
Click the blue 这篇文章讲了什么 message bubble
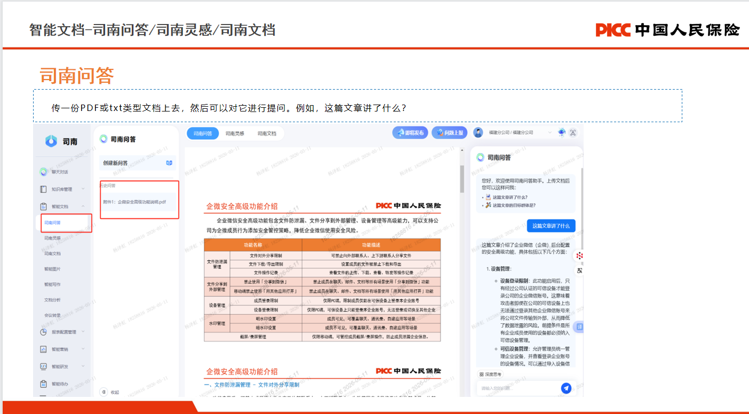point(551,226)
